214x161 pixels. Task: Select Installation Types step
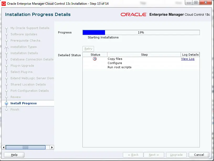(x=24, y=47)
